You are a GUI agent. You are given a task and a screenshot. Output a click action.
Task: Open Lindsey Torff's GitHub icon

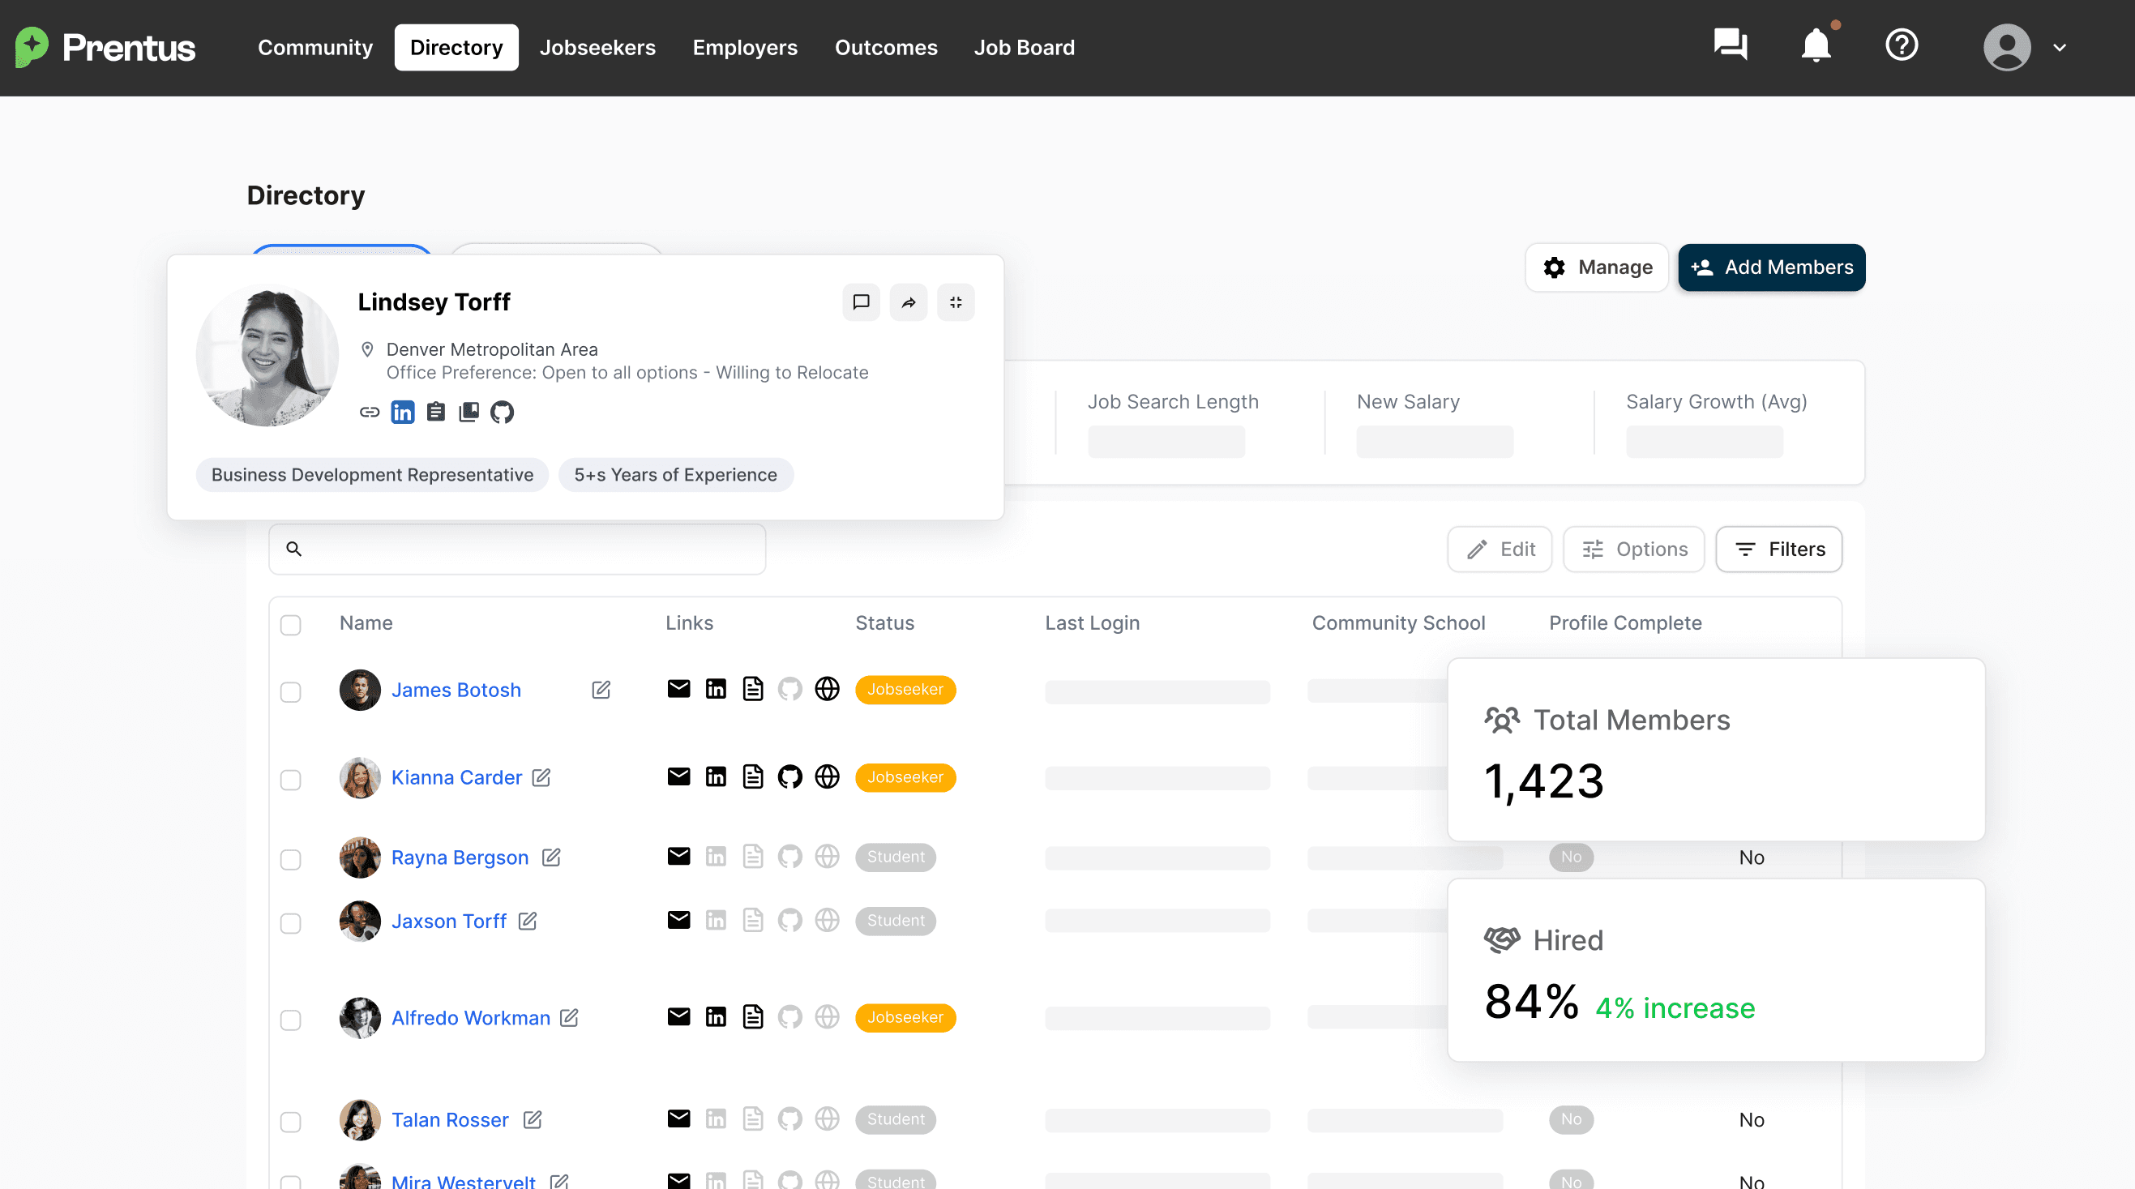pos(502,412)
